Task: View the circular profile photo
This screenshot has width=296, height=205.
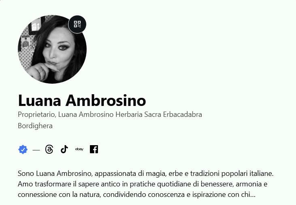Action: pyautogui.click(x=52, y=49)
